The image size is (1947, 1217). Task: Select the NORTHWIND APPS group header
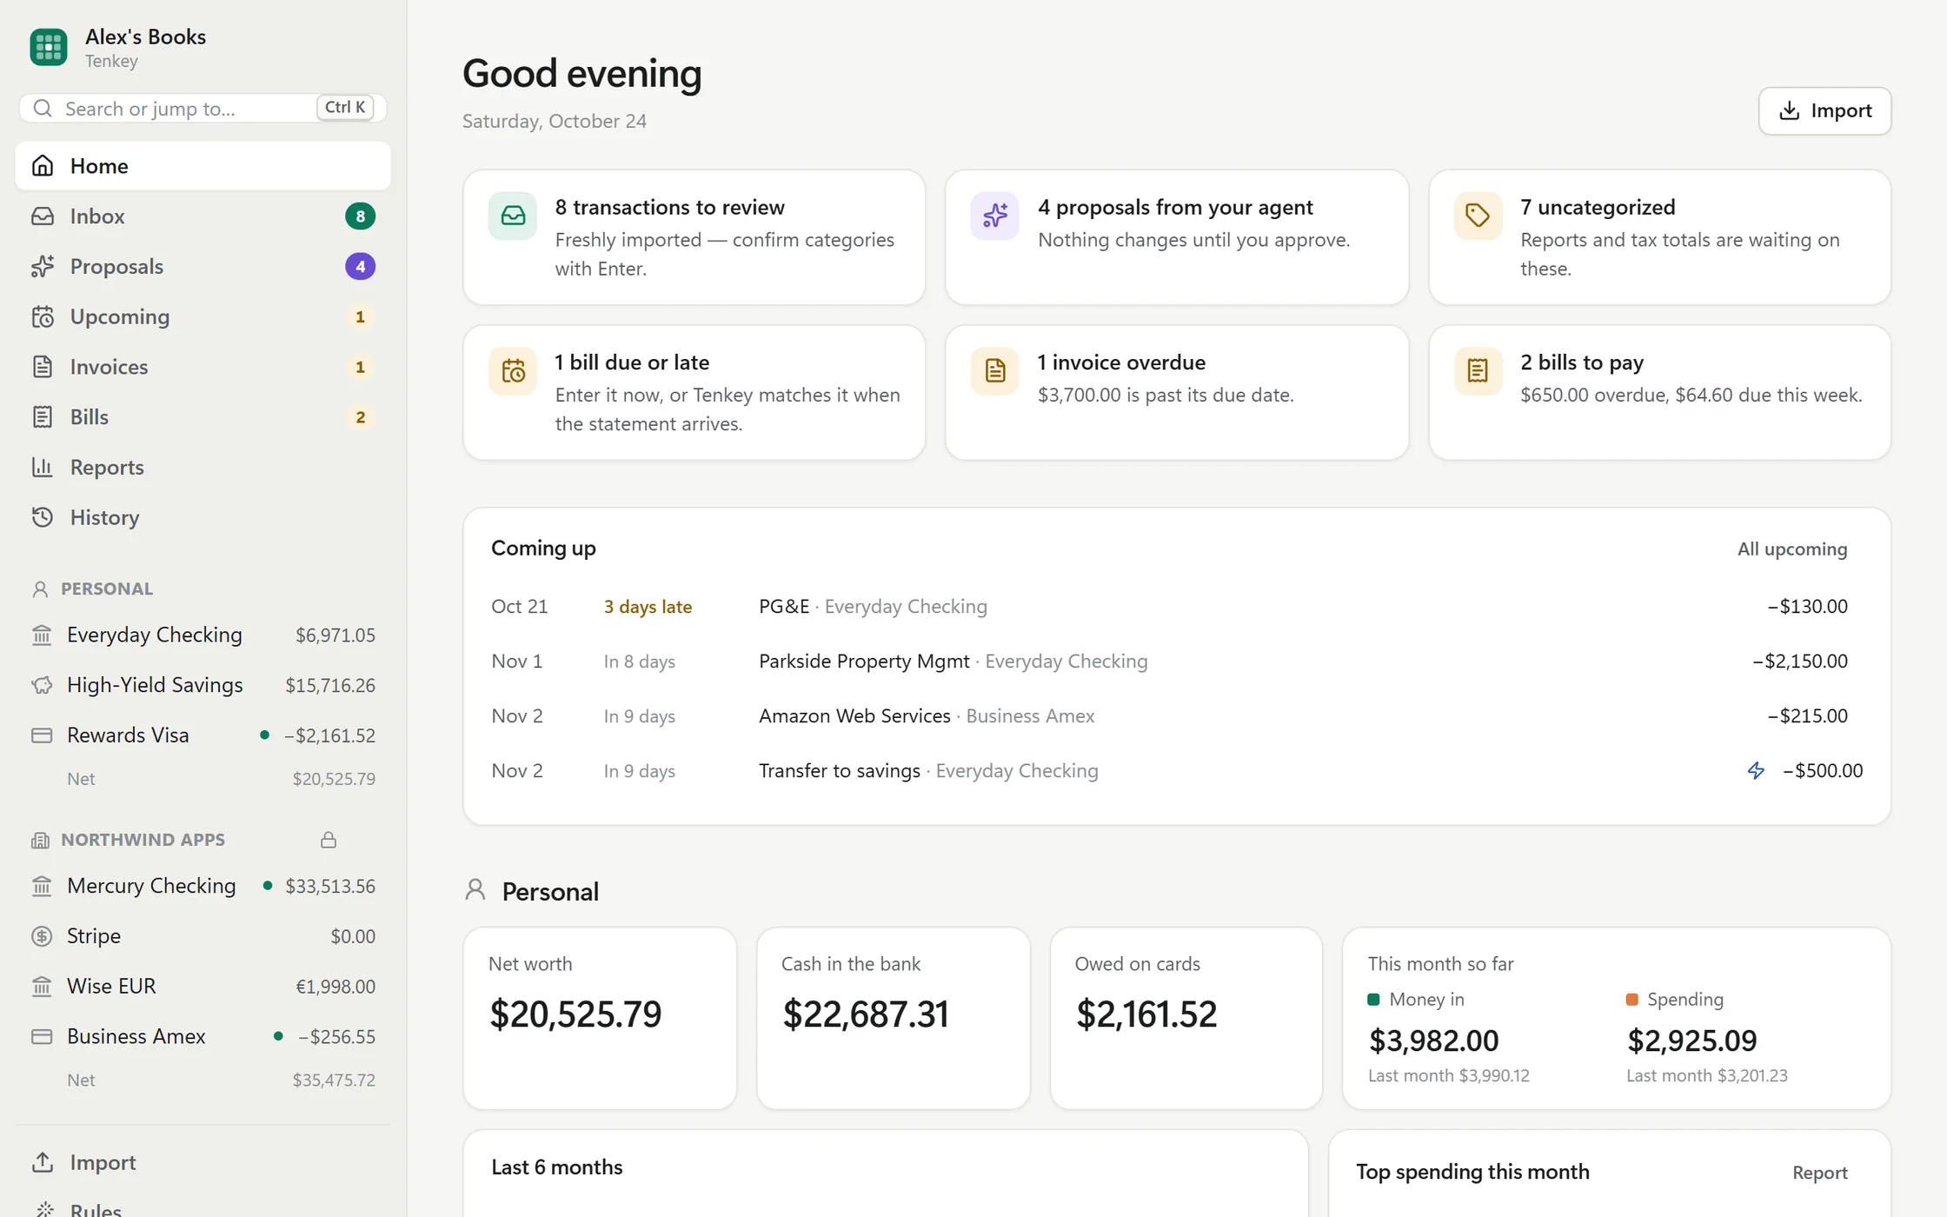click(143, 840)
